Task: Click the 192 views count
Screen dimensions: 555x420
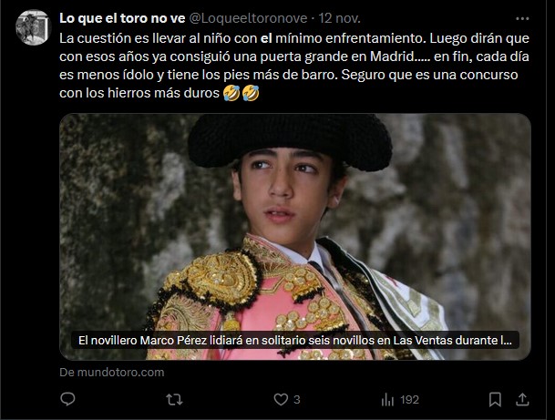Action: pos(409,400)
